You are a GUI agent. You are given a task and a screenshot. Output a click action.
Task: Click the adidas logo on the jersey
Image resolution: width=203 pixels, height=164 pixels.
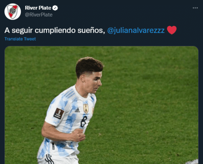click(x=77, y=110)
